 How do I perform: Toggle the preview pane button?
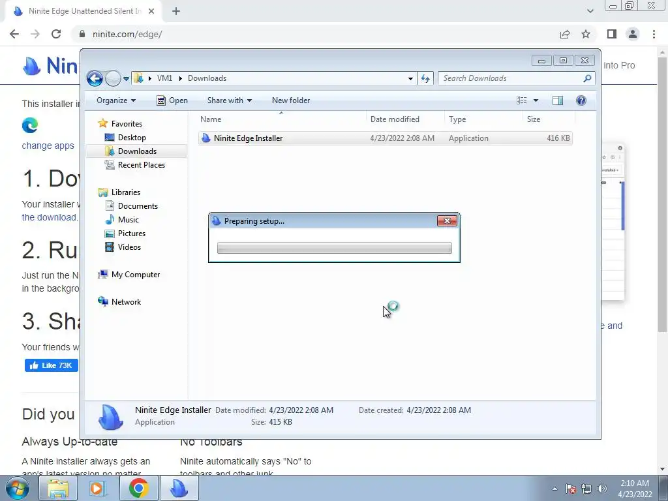(558, 100)
